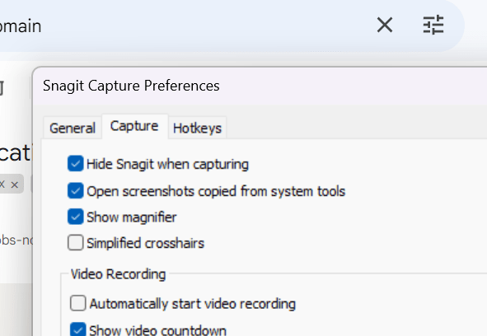Remove the chip with the small x
Screen dimensions: 487x336
pyautogui.click(x=14, y=185)
